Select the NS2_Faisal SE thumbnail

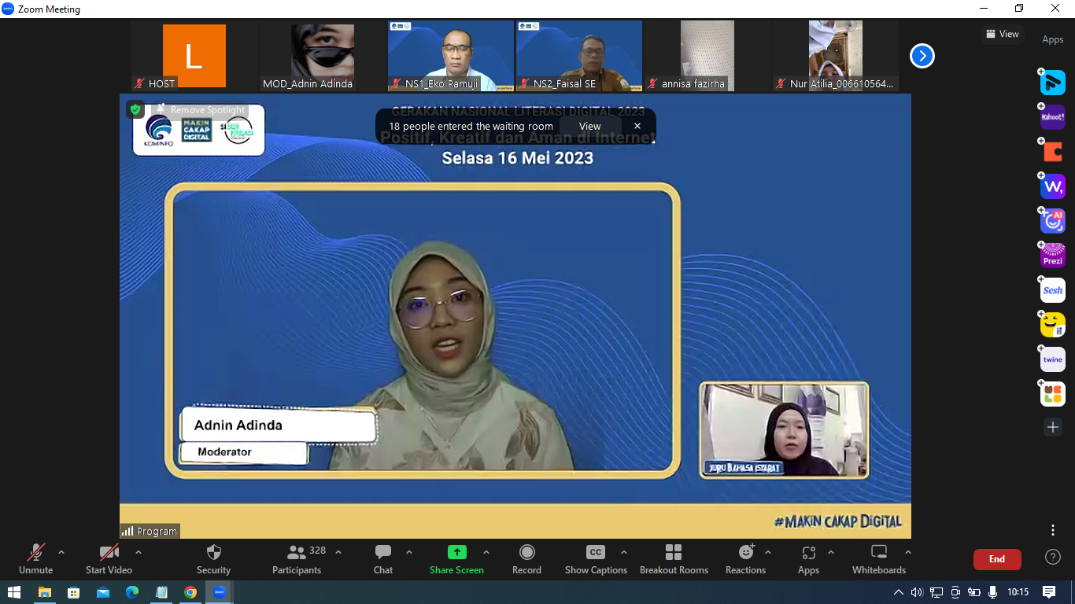click(579, 56)
